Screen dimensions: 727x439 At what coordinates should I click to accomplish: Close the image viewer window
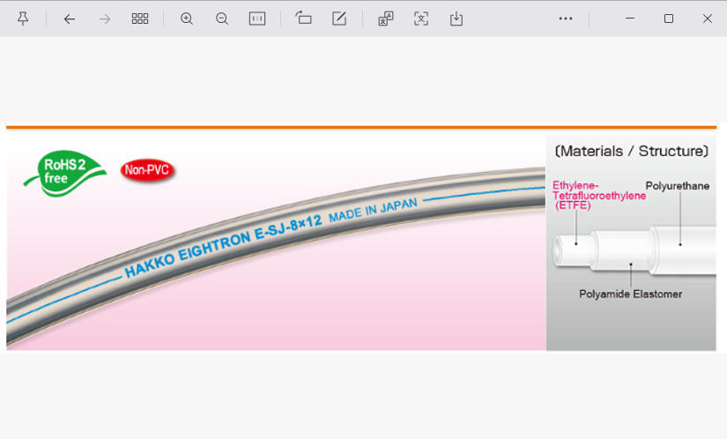click(x=708, y=19)
